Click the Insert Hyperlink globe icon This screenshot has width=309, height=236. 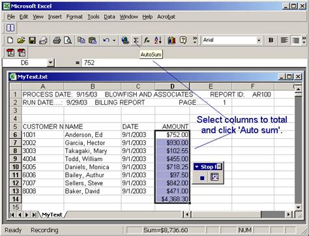point(125,40)
